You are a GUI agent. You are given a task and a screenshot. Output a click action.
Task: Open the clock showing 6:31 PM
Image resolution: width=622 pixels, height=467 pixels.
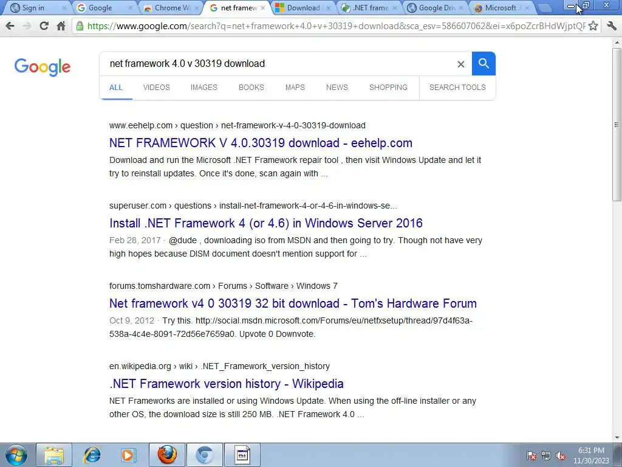tap(591, 455)
